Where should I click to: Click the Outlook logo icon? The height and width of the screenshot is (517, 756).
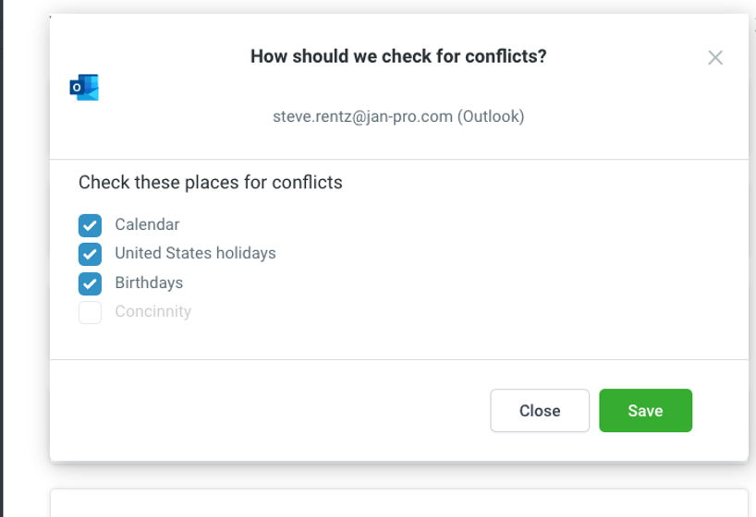[84, 88]
